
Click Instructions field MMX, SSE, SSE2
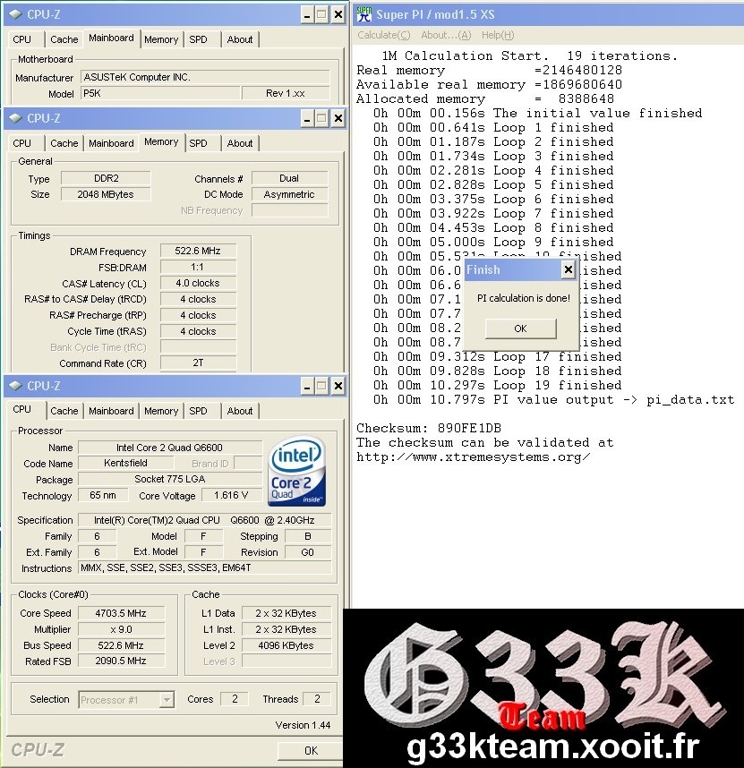click(205, 567)
